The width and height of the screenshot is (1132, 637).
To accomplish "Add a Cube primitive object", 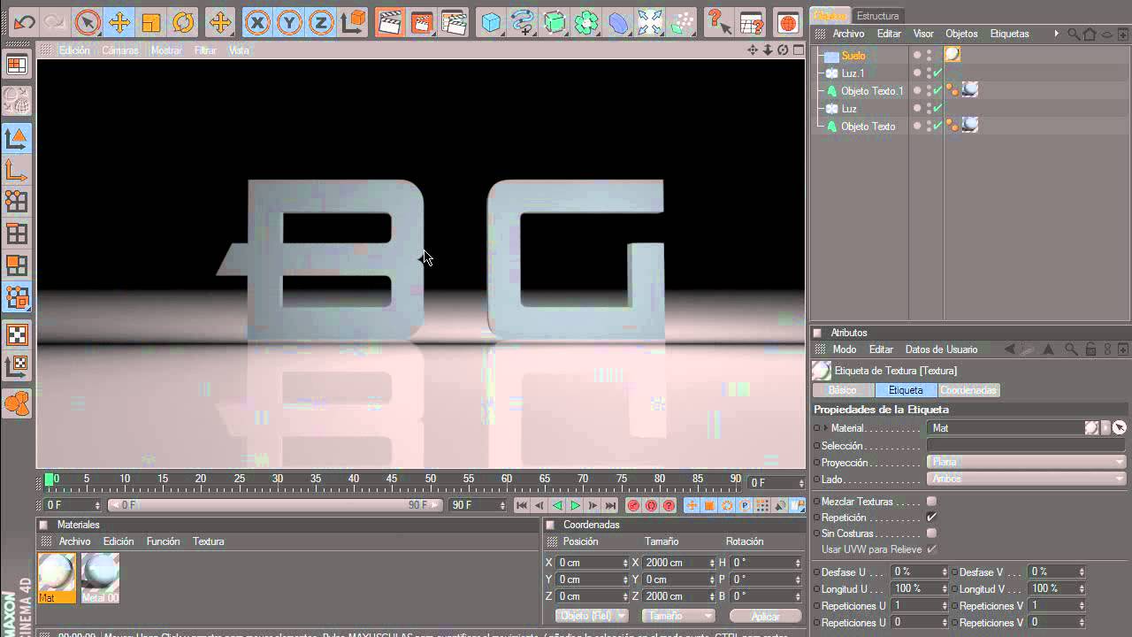I will 491,22.
